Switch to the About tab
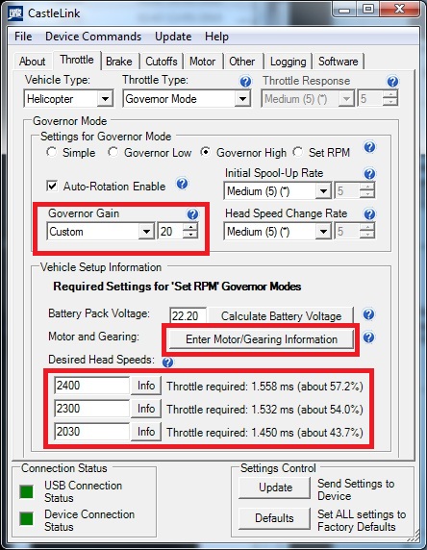 [33, 62]
